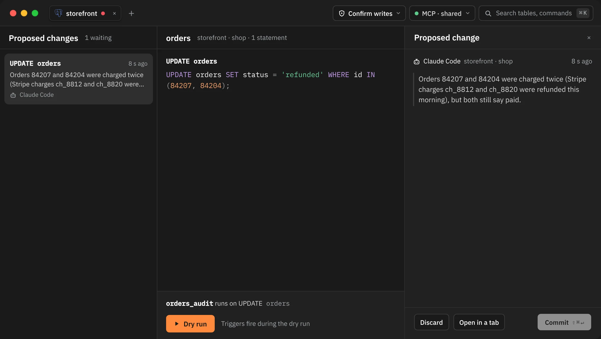The height and width of the screenshot is (339, 601).
Task: Click the orders table heading
Action: click(x=178, y=38)
